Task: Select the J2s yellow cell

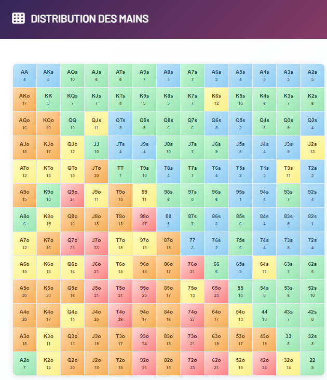Action: (312, 147)
